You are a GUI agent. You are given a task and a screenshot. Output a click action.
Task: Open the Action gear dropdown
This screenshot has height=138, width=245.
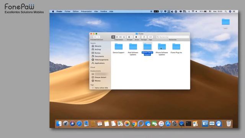137,37
